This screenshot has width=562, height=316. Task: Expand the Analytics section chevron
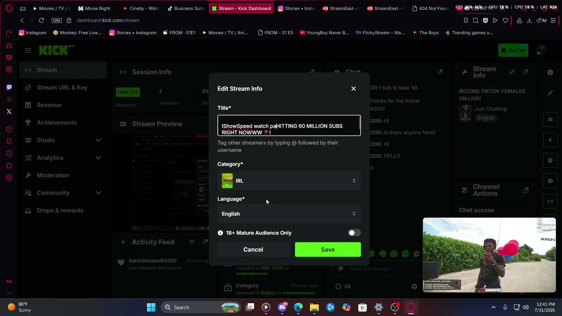point(98,158)
